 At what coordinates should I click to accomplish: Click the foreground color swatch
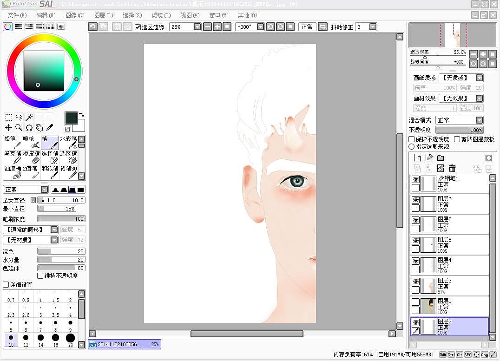[71, 118]
